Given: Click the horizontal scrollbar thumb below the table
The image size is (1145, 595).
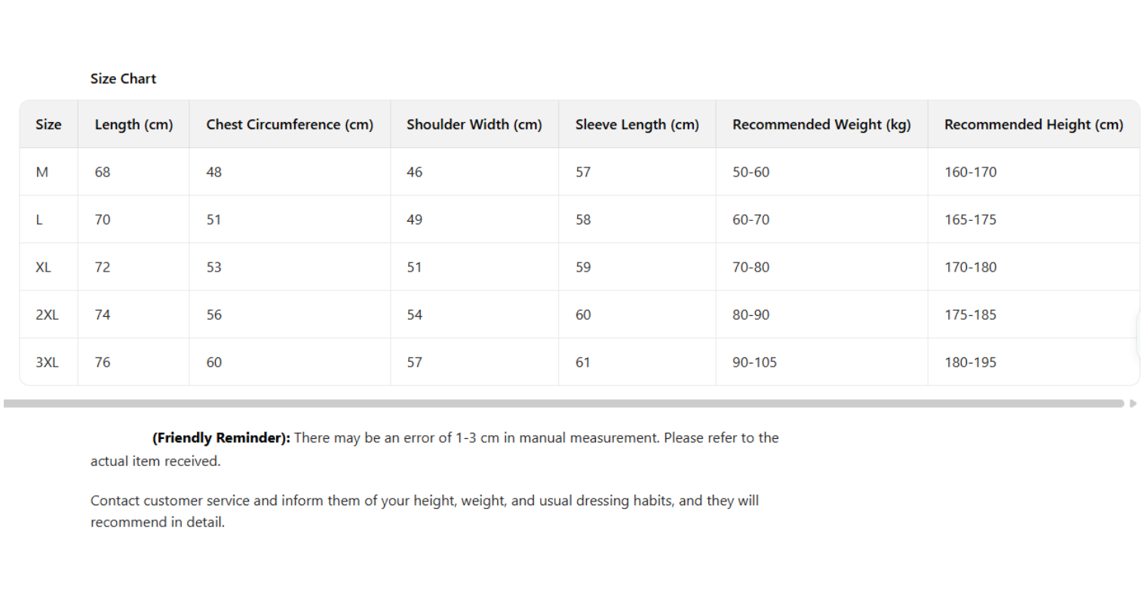Looking at the screenshot, I should click(x=563, y=403).
